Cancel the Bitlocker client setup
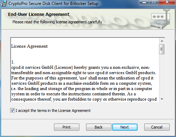176x137 pixels. tap(157, 127)
